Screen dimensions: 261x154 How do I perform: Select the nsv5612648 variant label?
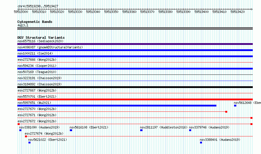click(247, 103)
